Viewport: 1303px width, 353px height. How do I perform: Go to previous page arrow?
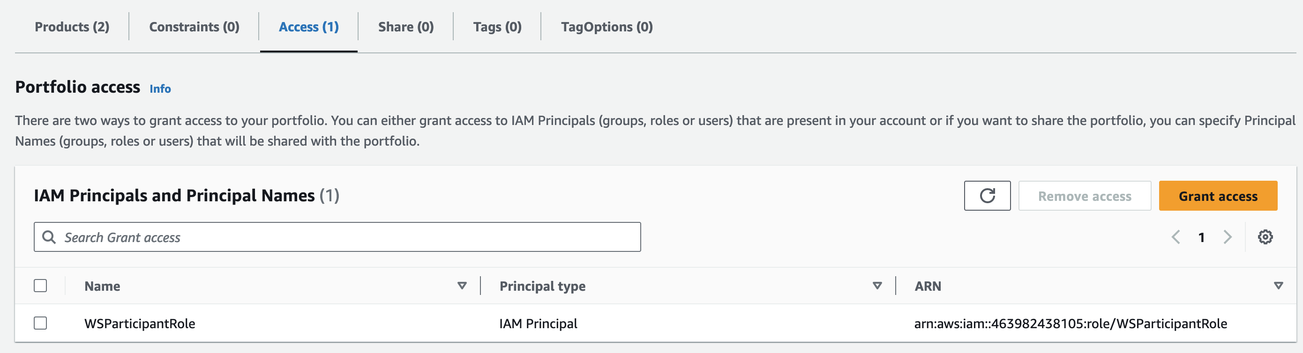point(1176,237)
